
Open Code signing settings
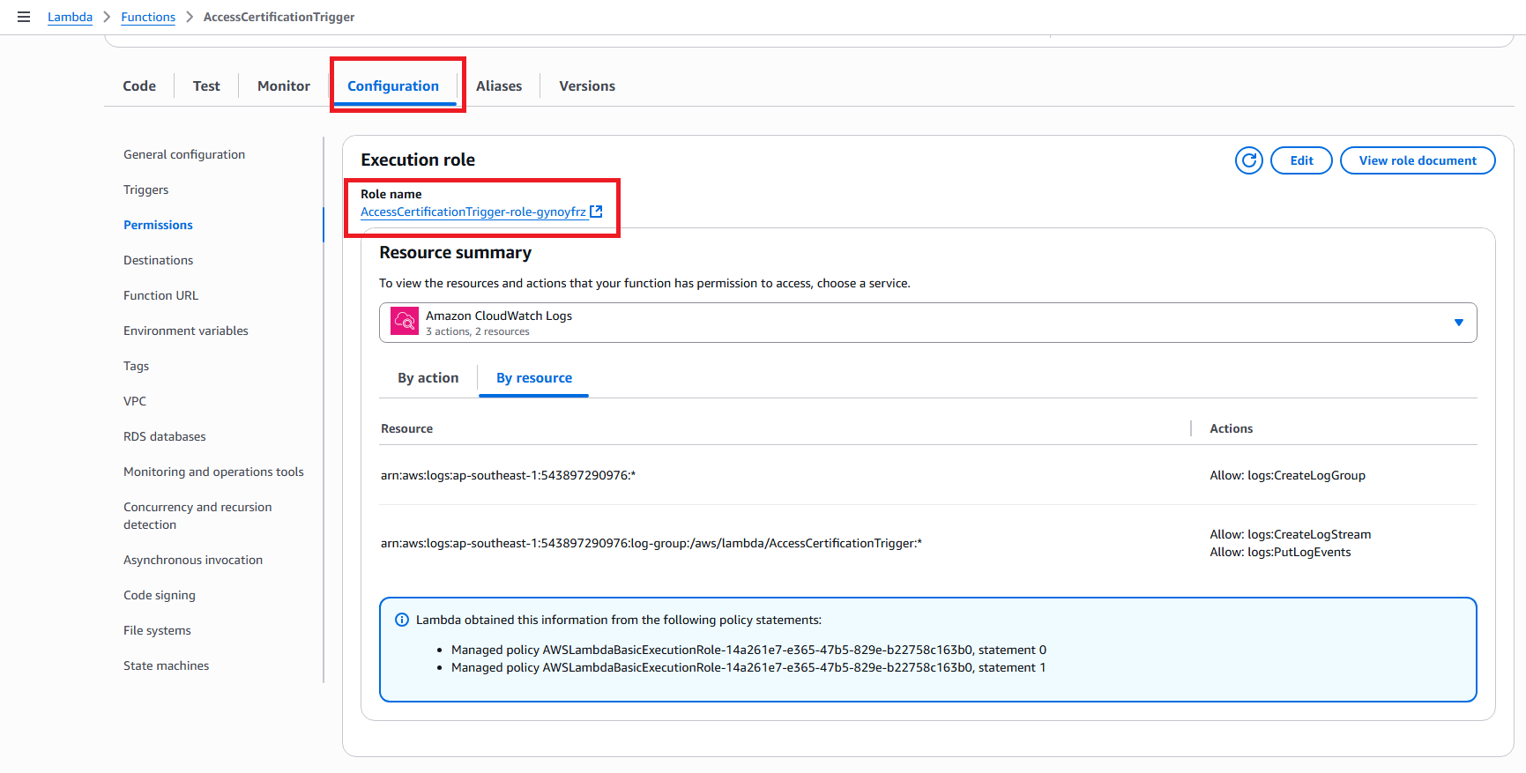click(160, 595)
